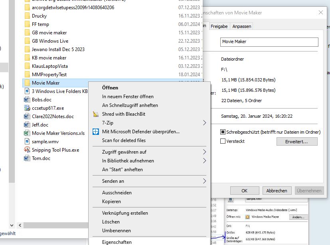Choose Öffnen in the context menu
The width and height of the screenshot is (330, 245).
tap(110, 88)
